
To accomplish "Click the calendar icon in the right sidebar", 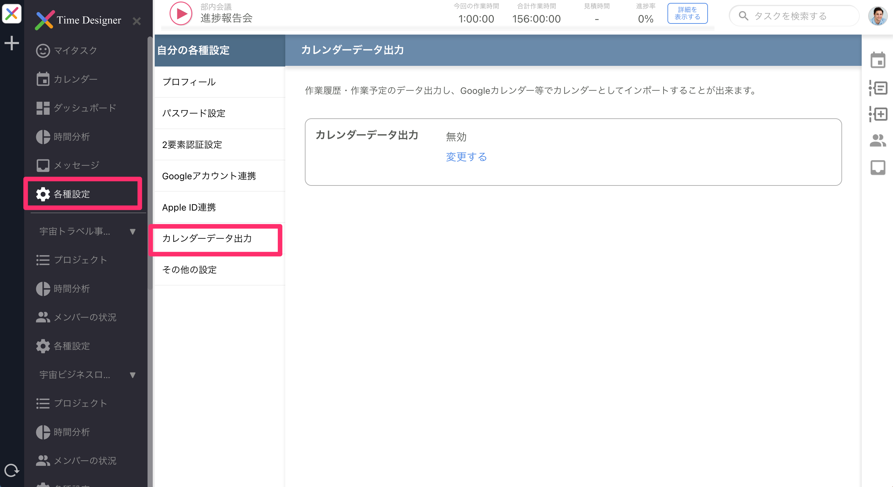I will coord(878,60).
